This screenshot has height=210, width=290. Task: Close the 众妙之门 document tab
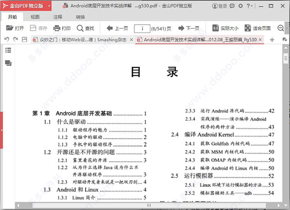point(131,40)
